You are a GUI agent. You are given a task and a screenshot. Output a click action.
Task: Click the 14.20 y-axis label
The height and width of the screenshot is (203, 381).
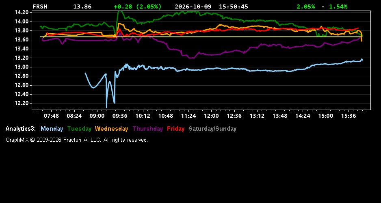[x=22, y=13]
